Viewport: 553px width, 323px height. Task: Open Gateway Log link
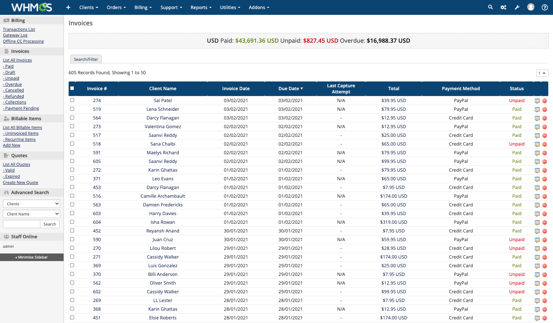pos(15,35)
